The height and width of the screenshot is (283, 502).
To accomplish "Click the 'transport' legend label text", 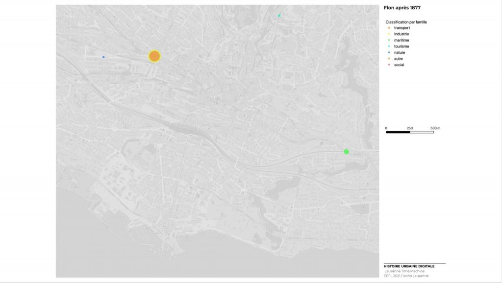I will tap(402, 28).
